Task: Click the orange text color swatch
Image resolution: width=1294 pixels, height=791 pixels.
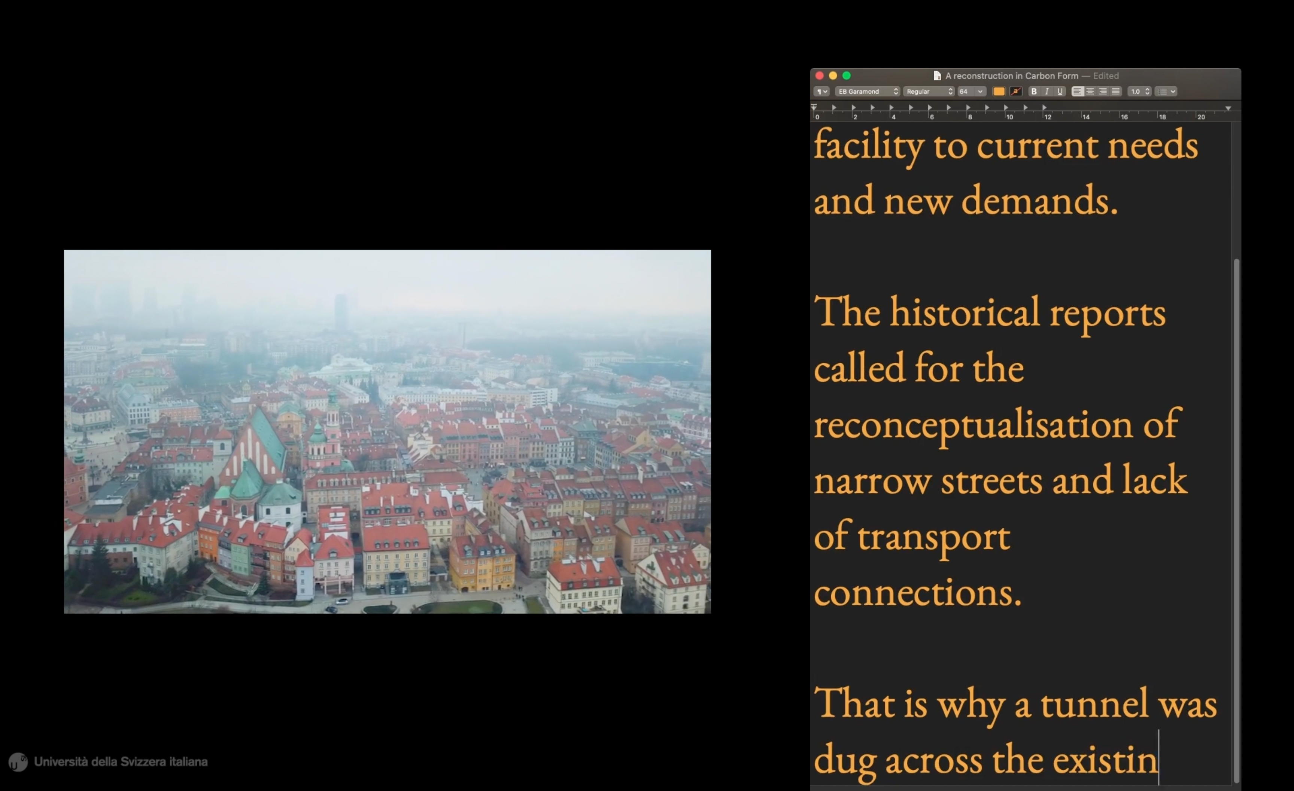Action: (x=999, y=91)
